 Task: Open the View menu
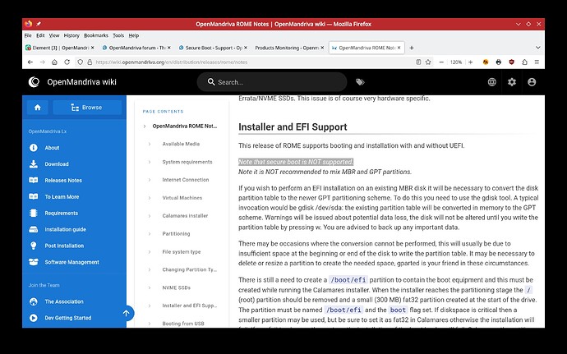(x=54, y=35)
